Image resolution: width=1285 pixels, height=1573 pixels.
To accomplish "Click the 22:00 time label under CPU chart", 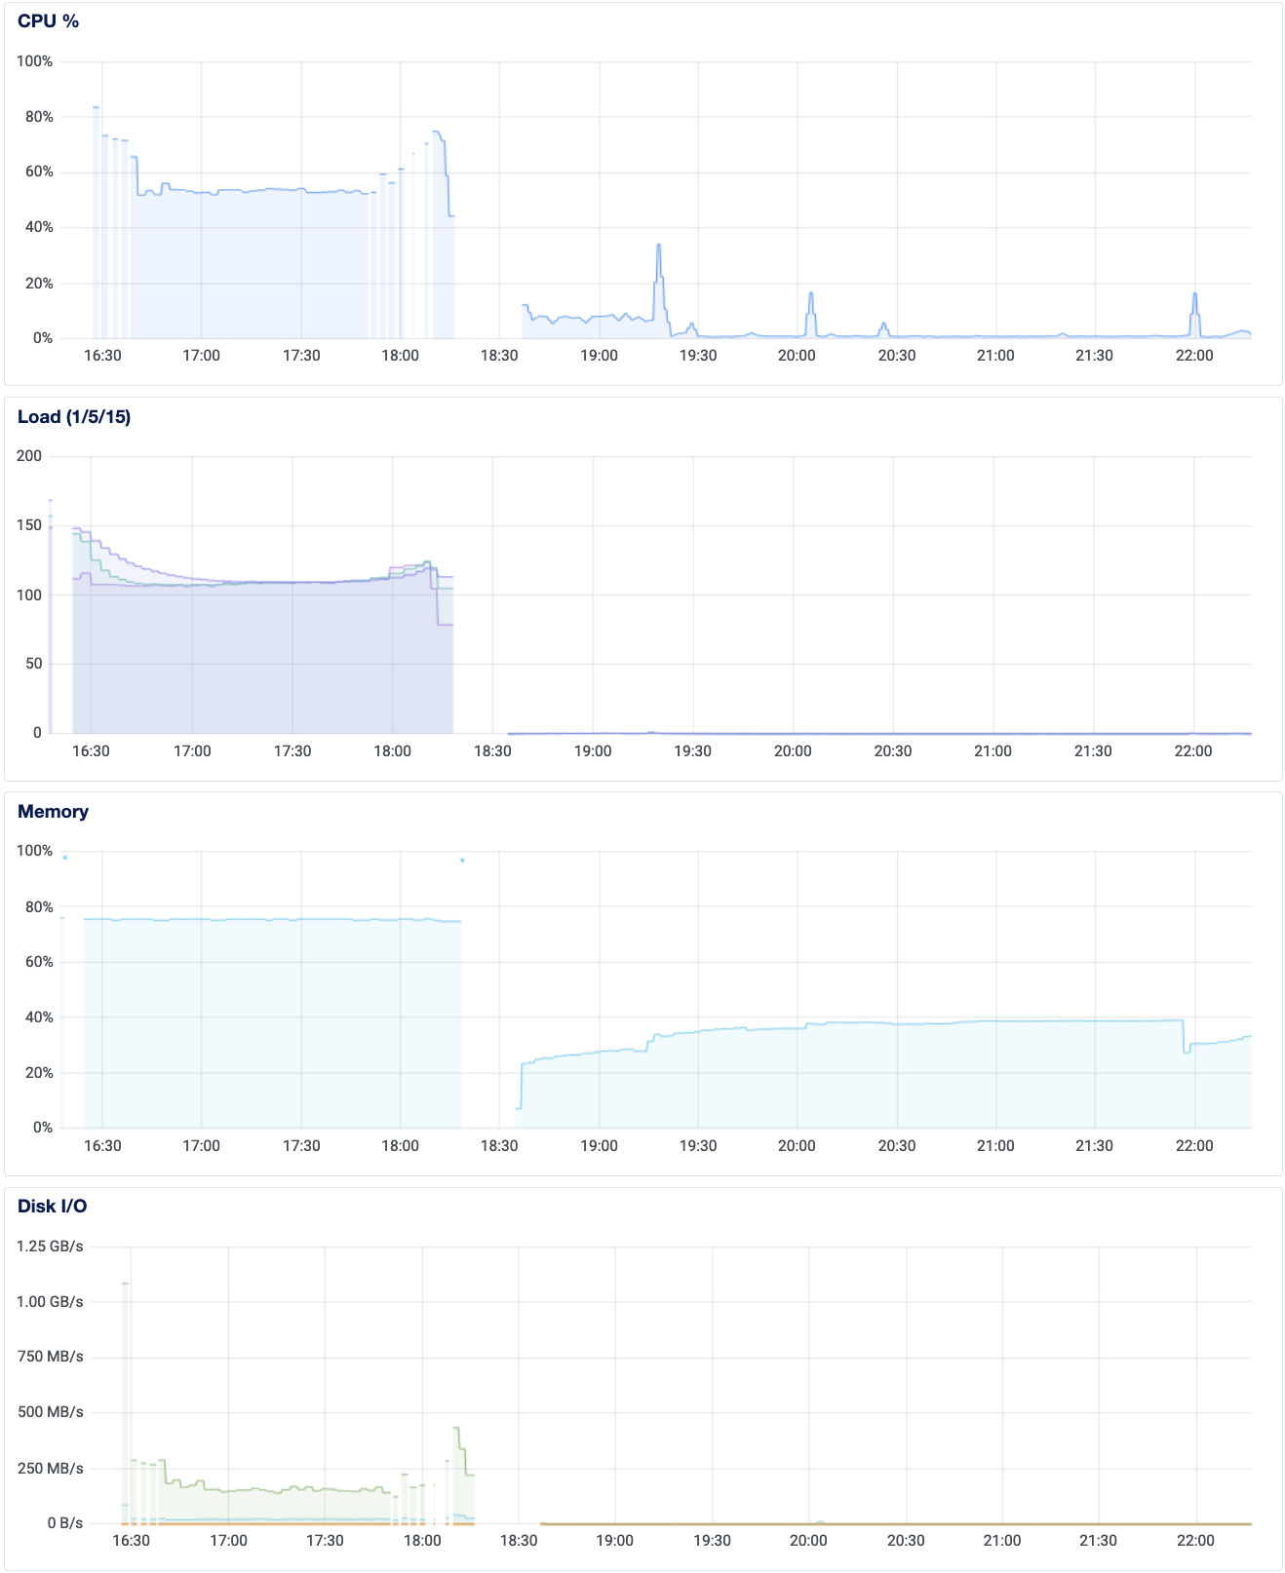I will 1194,356.
